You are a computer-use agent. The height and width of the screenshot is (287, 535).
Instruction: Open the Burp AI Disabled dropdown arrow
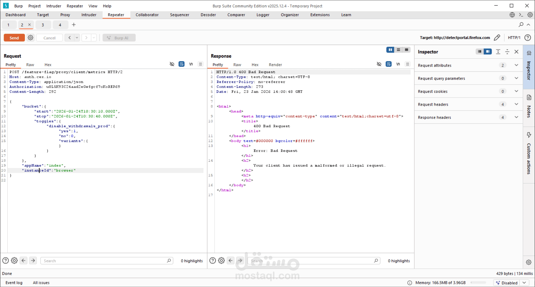[x=524, y=283]
